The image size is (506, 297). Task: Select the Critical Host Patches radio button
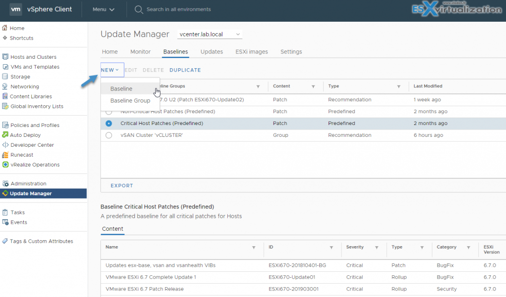(109, 124)
